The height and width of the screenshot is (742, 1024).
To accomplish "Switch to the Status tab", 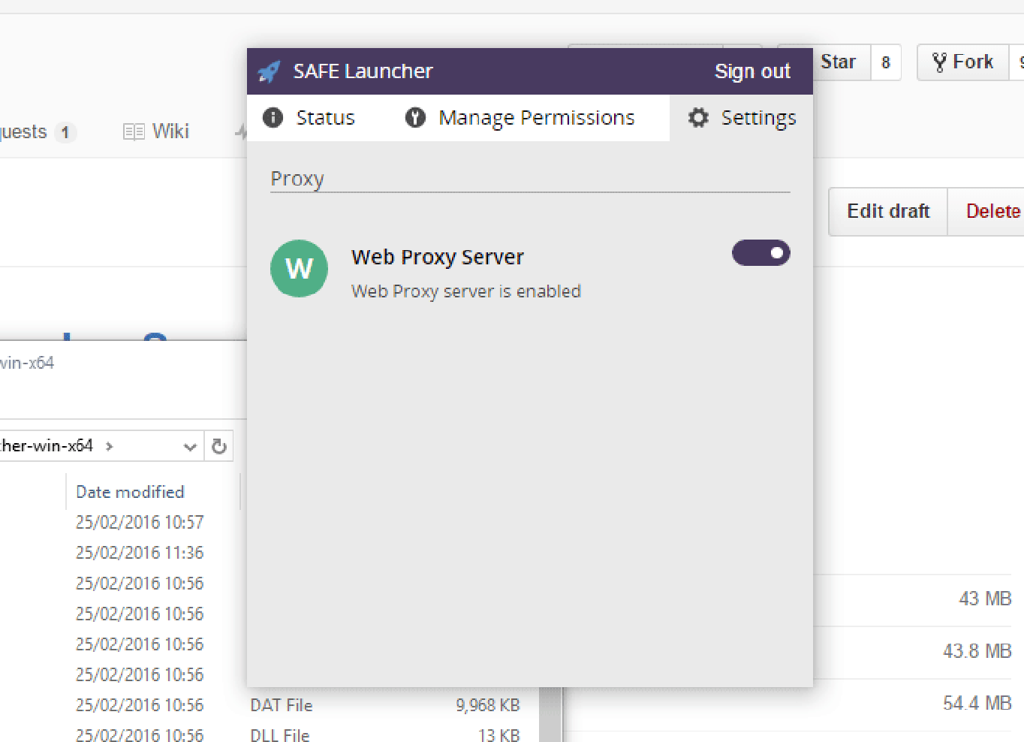I will click(309, 117).
